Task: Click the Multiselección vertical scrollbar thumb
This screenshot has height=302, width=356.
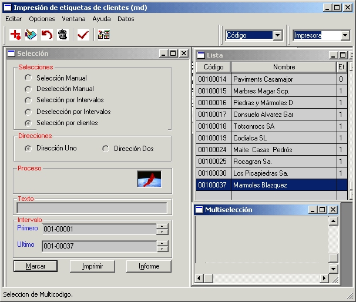Action: (333, 258)
